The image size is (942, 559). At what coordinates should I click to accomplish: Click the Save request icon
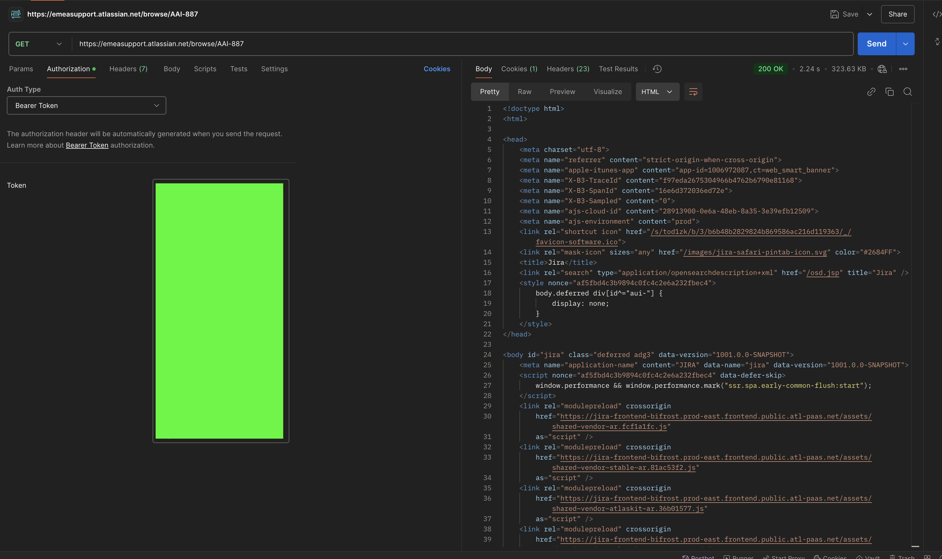tap(834, 14)
